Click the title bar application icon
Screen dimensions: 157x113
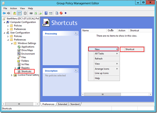(3, 3)
